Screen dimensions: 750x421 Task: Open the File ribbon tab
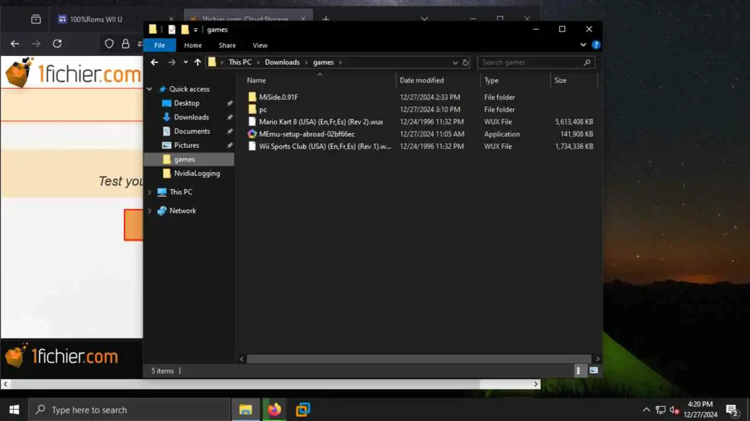click(159, 45)
